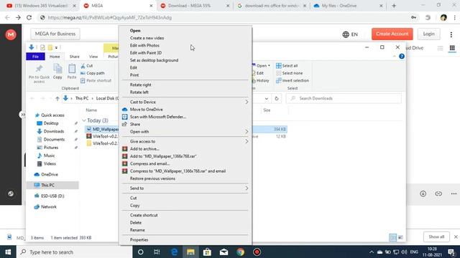Click the up-folder arrow in Explorer
Image resolution: width=460 pixels, height=258 pixels.
click(x=57, y=99)
